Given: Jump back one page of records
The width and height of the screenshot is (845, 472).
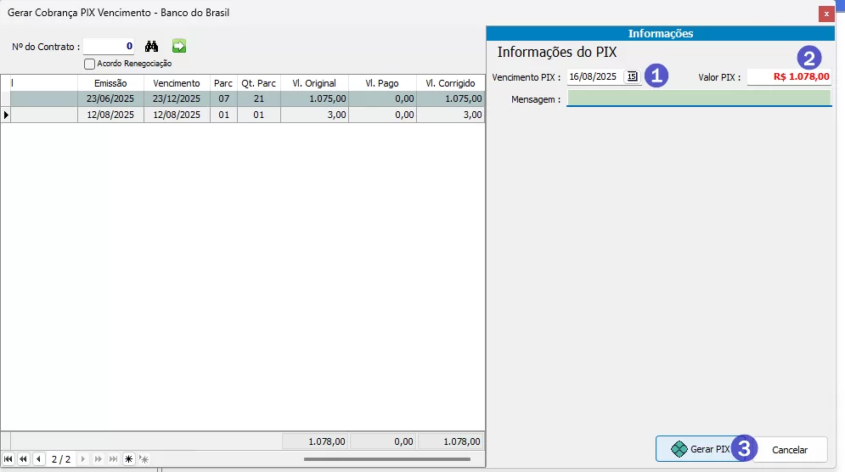Looking at the screenshot, I should (24, 459).
